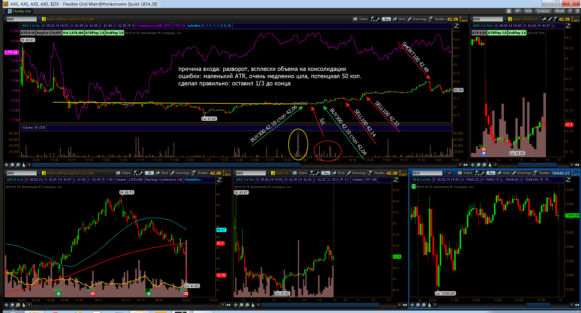Click the green dollar dividend marker near 30.09
Image resolution: width=581 pixels, height=313 pixels.
tap(58, 294)
